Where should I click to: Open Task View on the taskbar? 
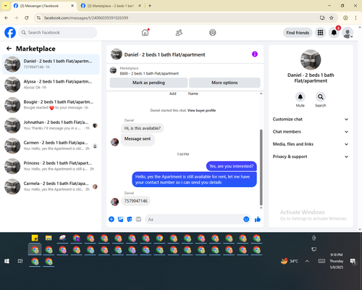[20, 261]
